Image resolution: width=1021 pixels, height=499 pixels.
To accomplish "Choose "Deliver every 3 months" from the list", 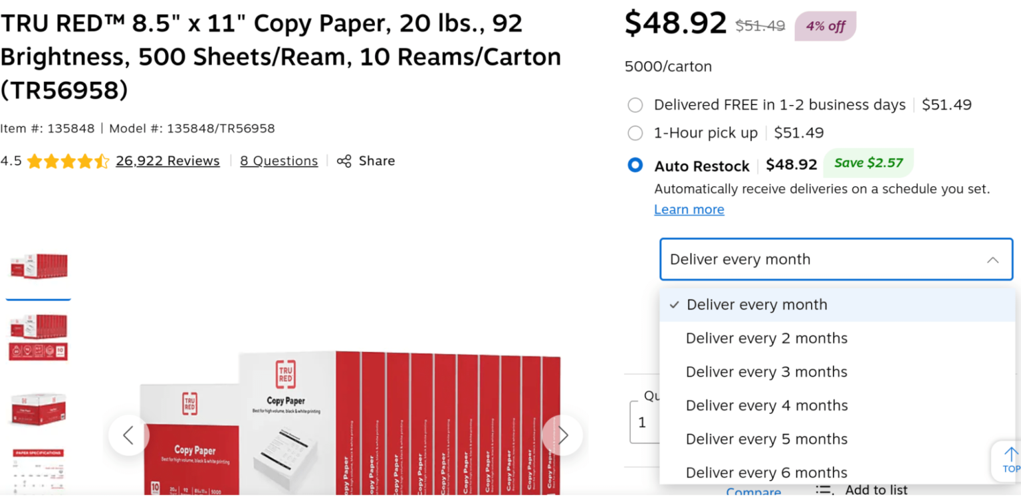I will click(x=766, y=371).
